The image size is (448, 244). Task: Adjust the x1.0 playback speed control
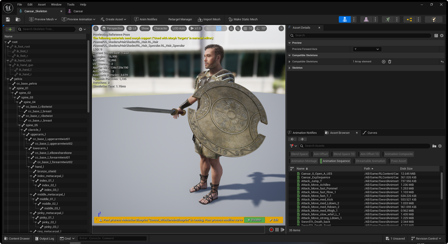coord(195,28)
